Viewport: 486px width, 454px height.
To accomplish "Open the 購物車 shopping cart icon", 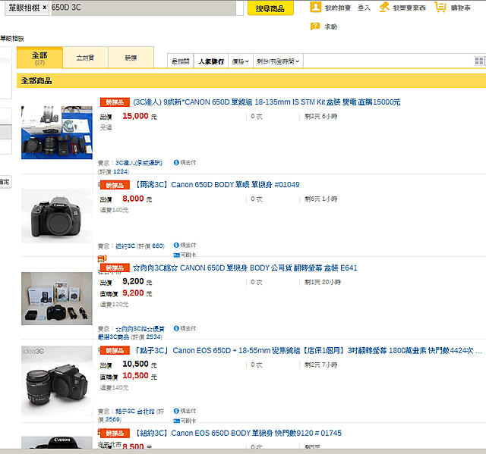I will pos(440,7).
